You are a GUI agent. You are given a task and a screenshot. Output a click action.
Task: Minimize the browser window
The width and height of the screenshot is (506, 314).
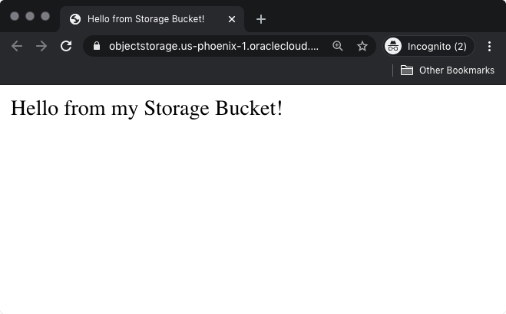[30, 16]
